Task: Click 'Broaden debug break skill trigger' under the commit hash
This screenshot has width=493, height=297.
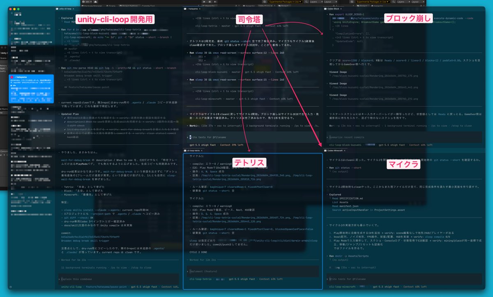Action: point(84,240)
